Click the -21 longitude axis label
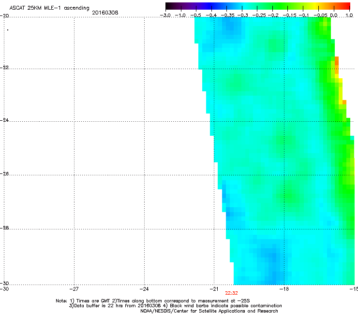Screen dimensions: 358x314 point(214,289)
